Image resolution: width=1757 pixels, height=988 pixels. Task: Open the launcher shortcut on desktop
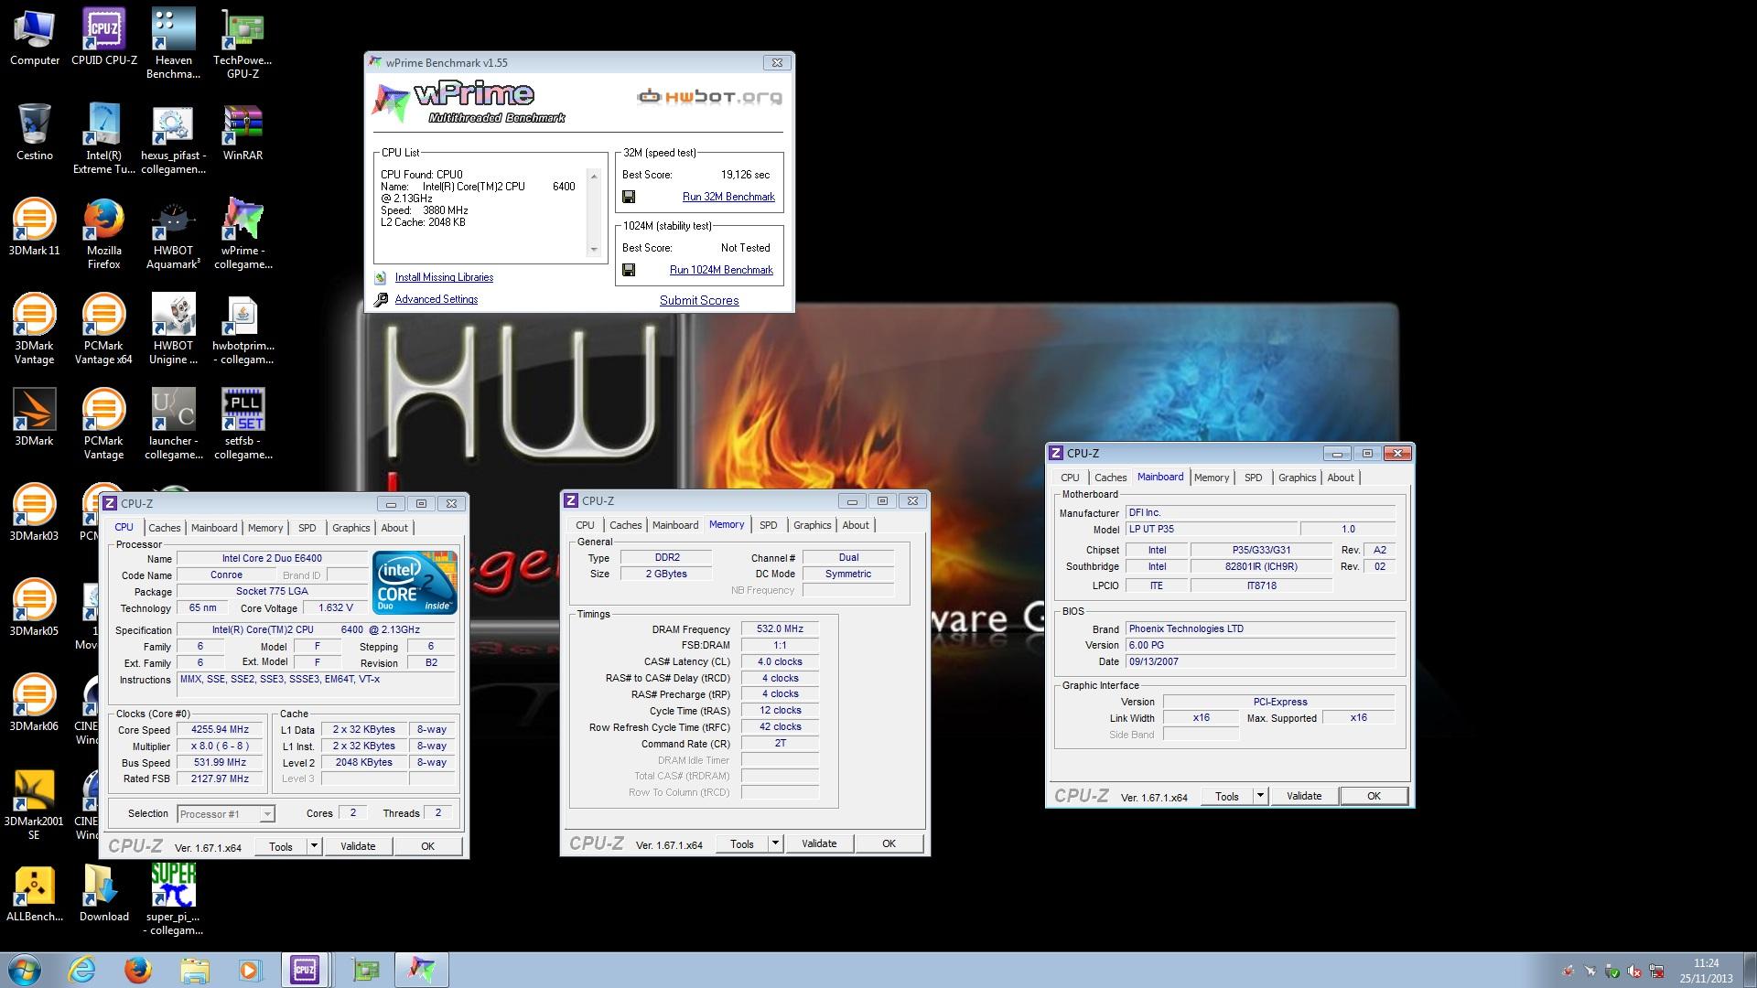pos(174,424)
